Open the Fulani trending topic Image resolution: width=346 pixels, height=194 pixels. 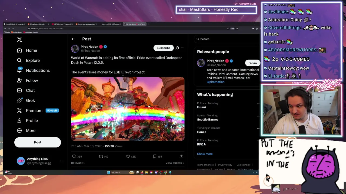pos(201,107)
